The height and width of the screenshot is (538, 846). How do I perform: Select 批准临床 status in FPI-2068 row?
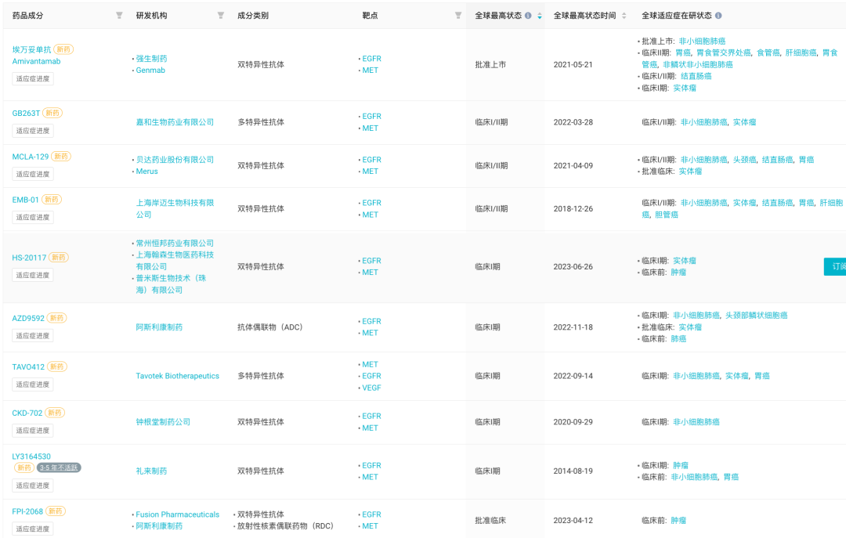pos(490,520)
